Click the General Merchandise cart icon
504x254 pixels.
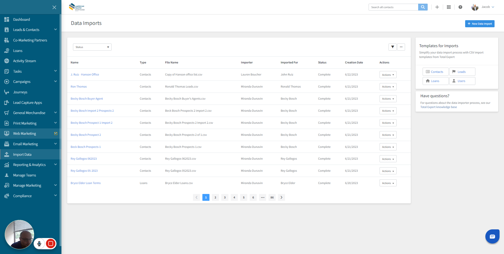(x=7, y=113)
